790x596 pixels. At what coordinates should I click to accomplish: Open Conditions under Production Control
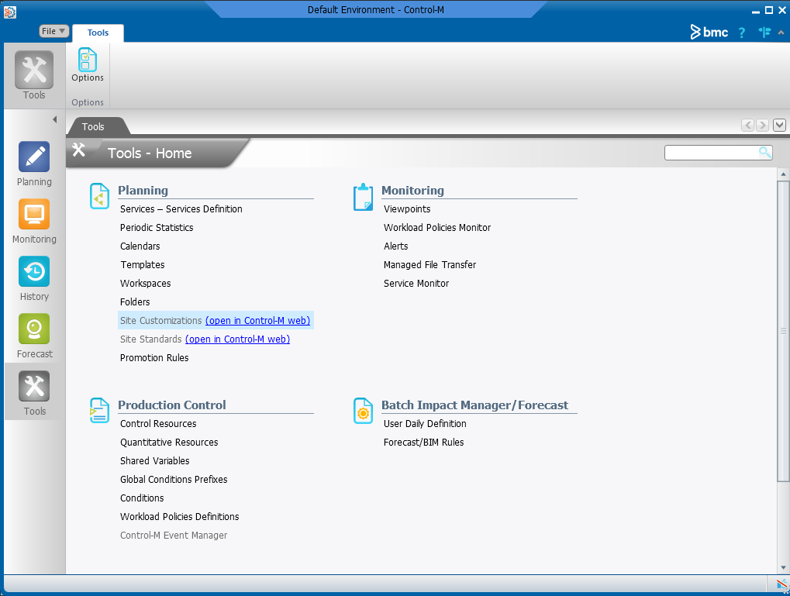[x=142, y=498]
